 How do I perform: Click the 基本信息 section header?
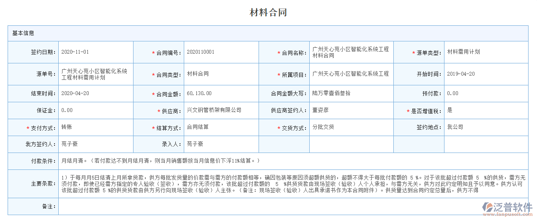click(x=23, y=33)
